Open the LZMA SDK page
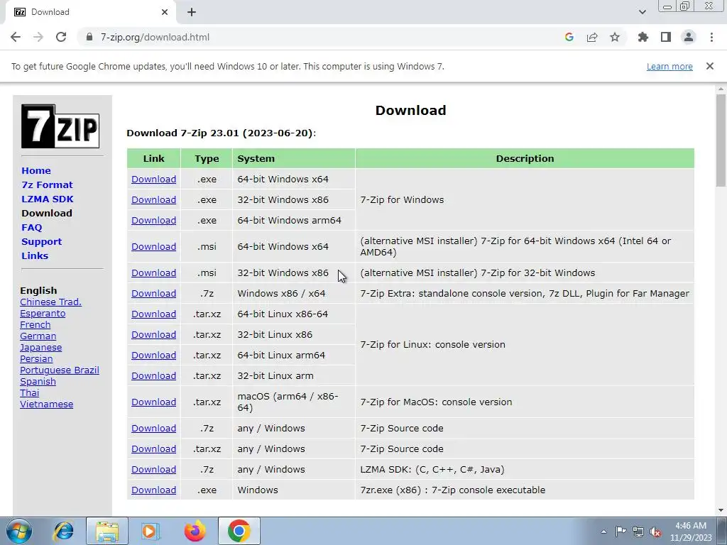This screenshot has height=545, width=727. pos(48,199)
